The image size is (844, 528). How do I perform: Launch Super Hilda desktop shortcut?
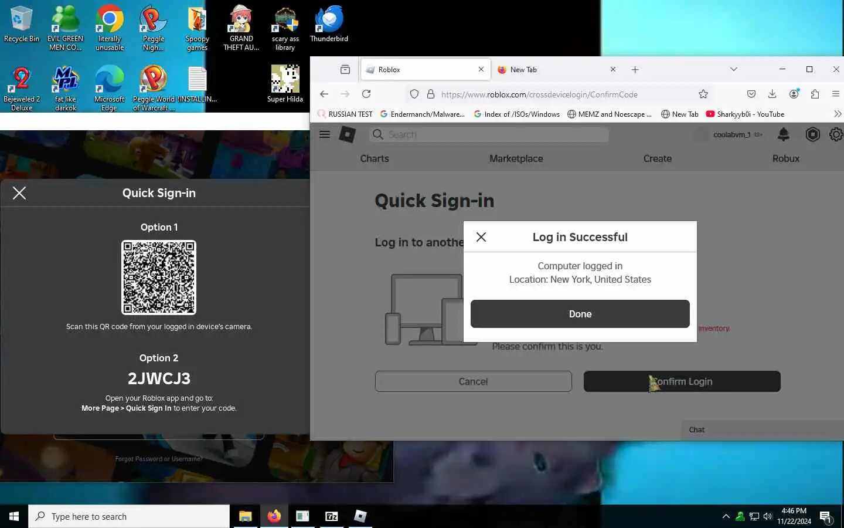(x=285, y=84)
